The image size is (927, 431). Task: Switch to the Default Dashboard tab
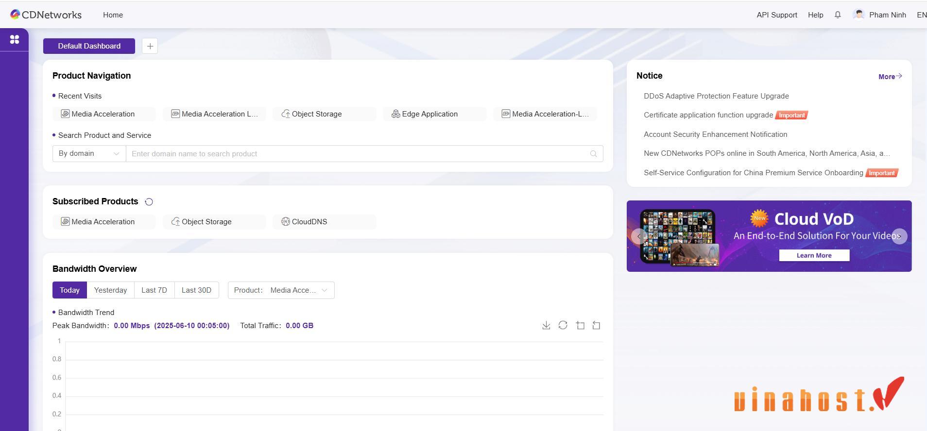coord(89,46)
